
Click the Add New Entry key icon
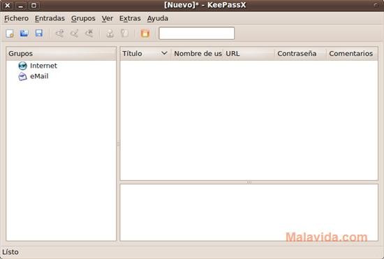coord(59,34)
